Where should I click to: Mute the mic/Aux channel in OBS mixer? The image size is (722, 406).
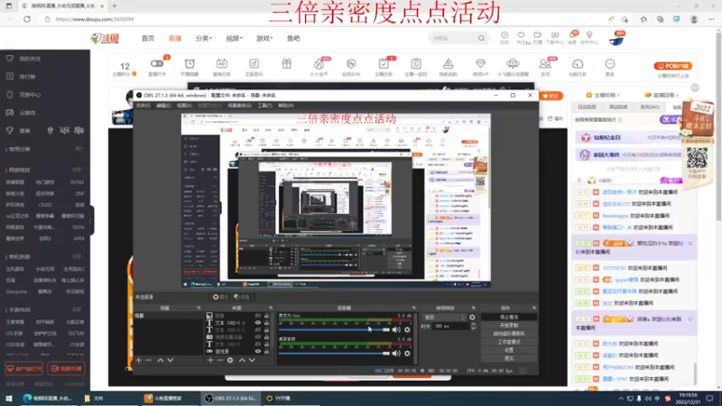[x=396, y=329]
